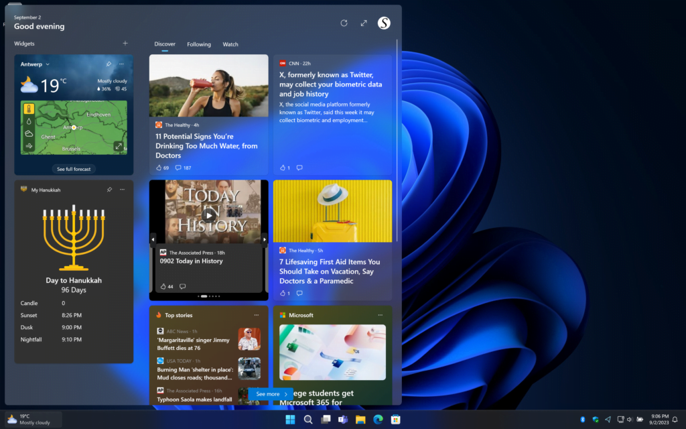Click the Jimmy Buffett story thumbnail
The width and height of the screenshot is (686, 429).
coord(249,339)
